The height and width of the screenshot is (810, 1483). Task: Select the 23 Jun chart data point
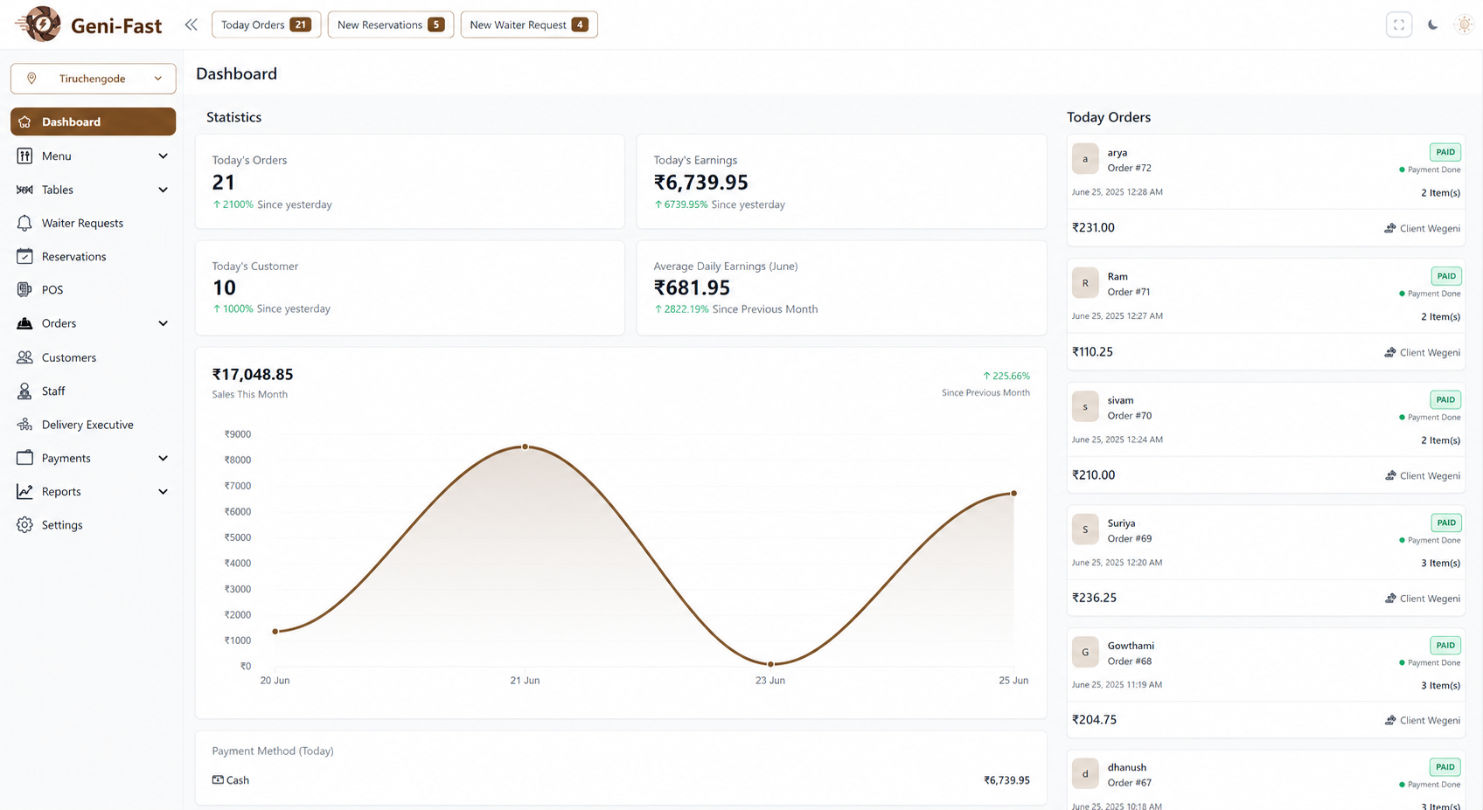tap(770, 664)
